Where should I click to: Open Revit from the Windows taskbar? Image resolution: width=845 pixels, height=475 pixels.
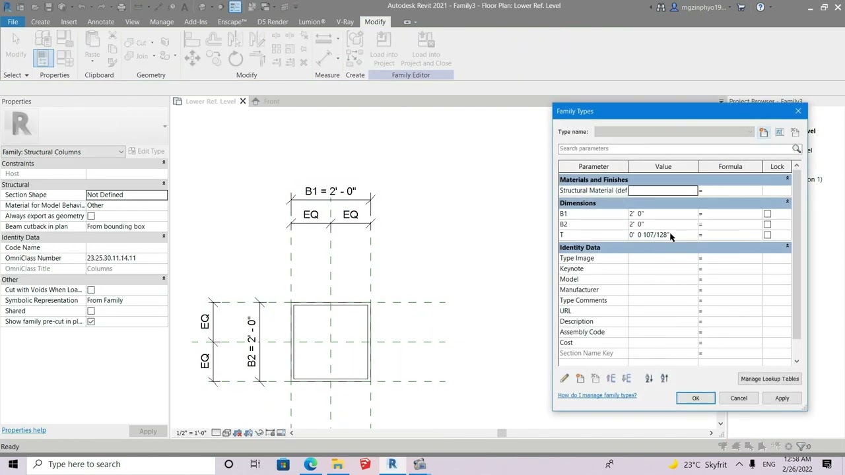[392, 464]
